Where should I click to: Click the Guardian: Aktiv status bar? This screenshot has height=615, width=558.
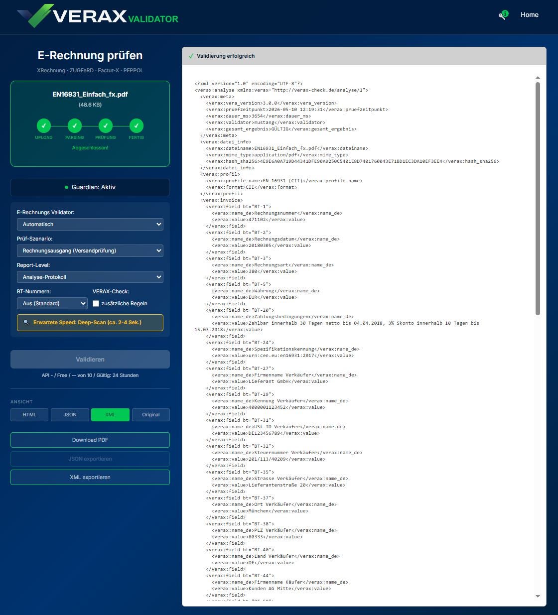90,187
